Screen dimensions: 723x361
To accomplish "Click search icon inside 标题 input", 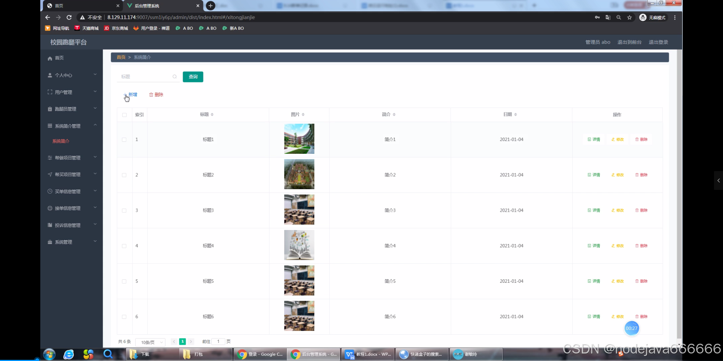I will point(175,77).
